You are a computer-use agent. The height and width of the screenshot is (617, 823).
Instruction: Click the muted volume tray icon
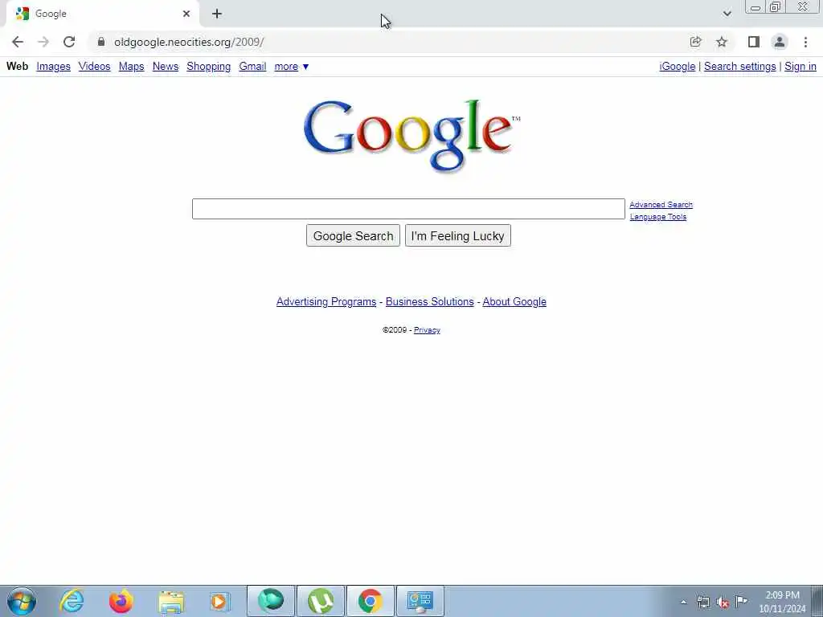(x=723, y=602)
